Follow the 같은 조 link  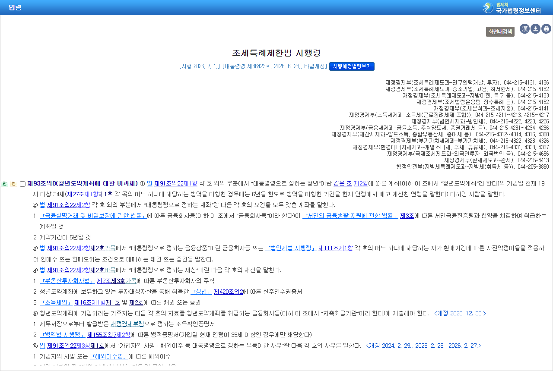point(343,183)
